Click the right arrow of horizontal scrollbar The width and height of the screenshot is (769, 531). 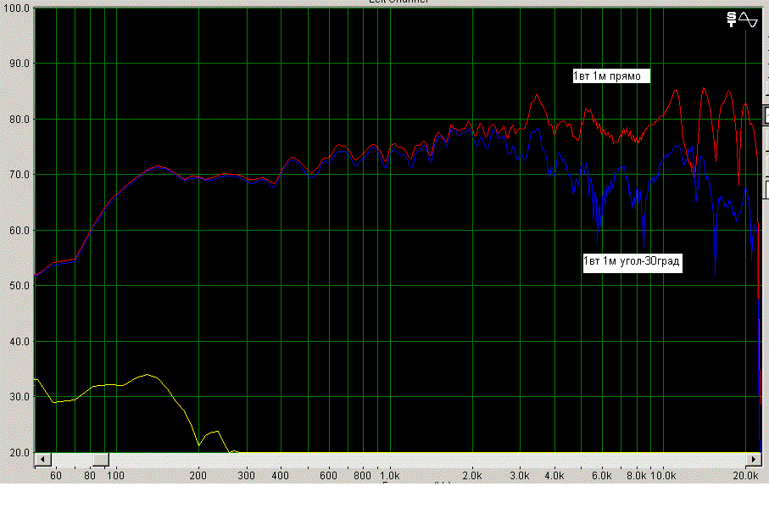(753, 460)
